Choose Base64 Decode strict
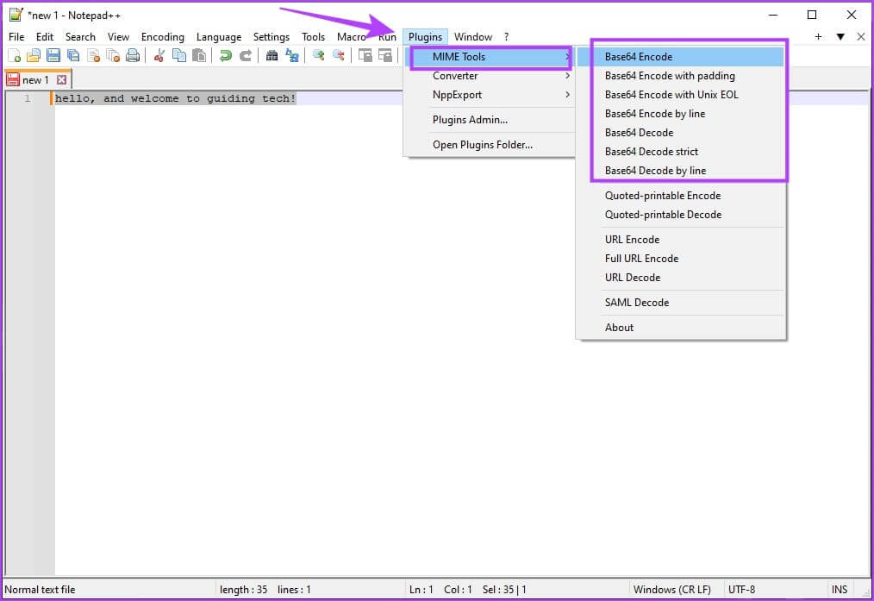 coord(681,151)
